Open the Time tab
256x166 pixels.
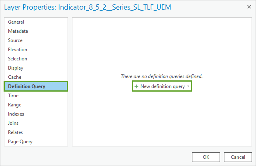tap(13, 96)
